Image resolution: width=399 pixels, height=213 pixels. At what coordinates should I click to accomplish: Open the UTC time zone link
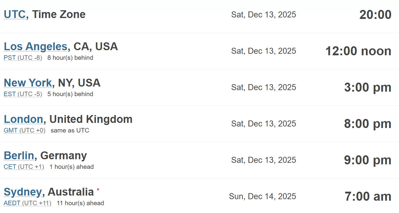pos(14,14)
